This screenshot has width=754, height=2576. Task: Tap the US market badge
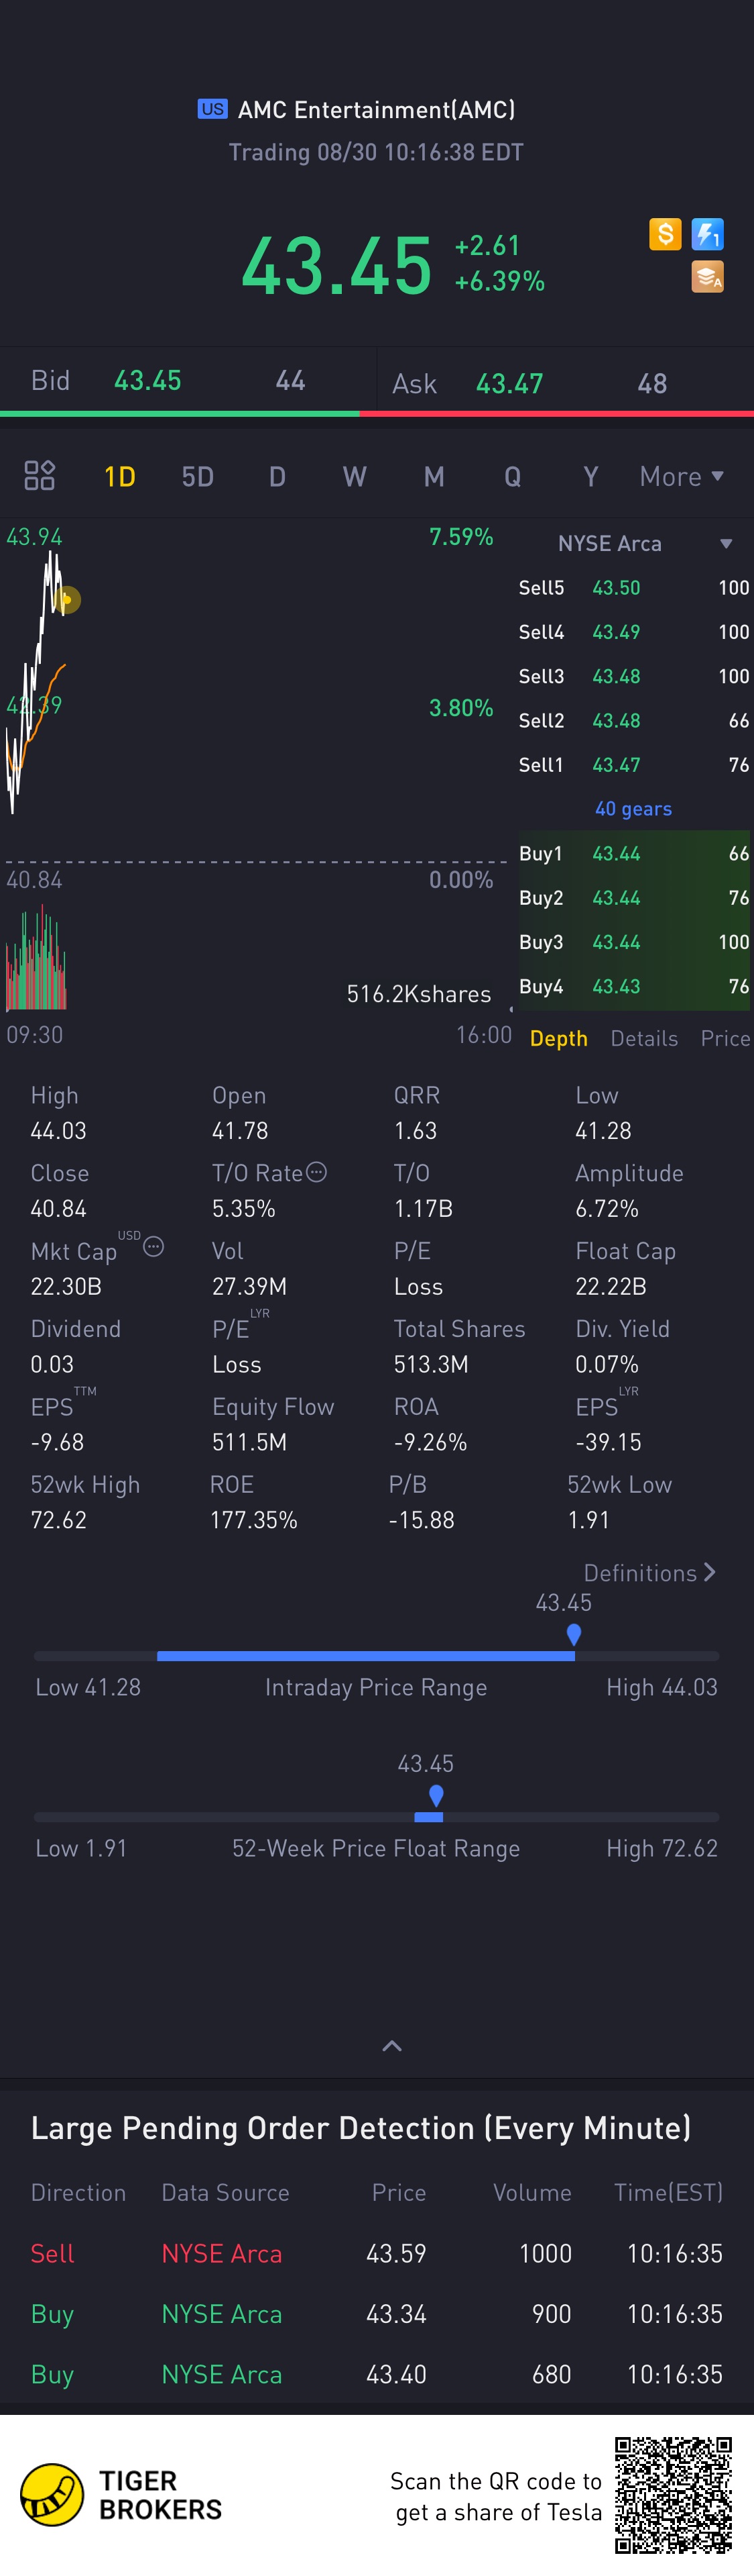tap(212, 109)
